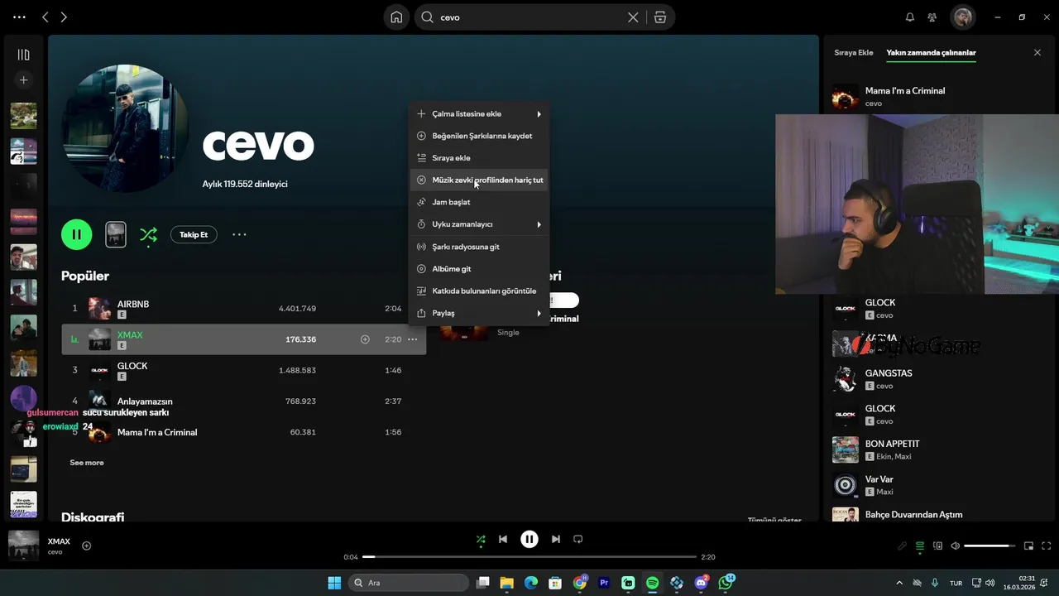
Task: Open Discord in taskbar
Action: point(702,583)
